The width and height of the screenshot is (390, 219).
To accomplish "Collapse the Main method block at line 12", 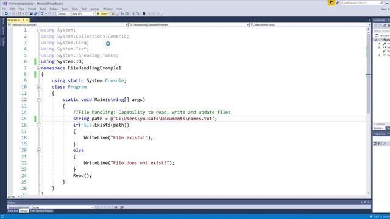I will pos(38,100).
